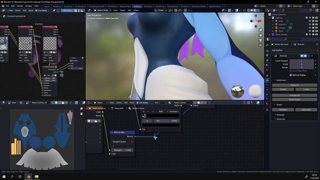Screen dimensions: 320x180
Task: Switch to the Shading workspace tab
Action: [137, 6]
